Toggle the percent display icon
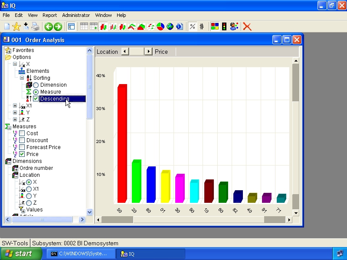The height and width of the screenshot is (260, 347). click(192, 26)
